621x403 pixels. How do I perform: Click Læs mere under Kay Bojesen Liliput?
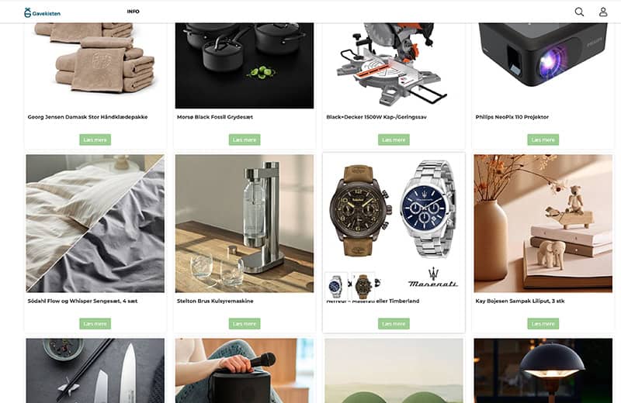[543, 323]
